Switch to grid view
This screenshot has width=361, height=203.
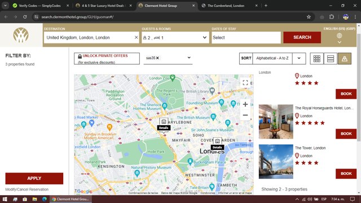(x=317, y=59)
